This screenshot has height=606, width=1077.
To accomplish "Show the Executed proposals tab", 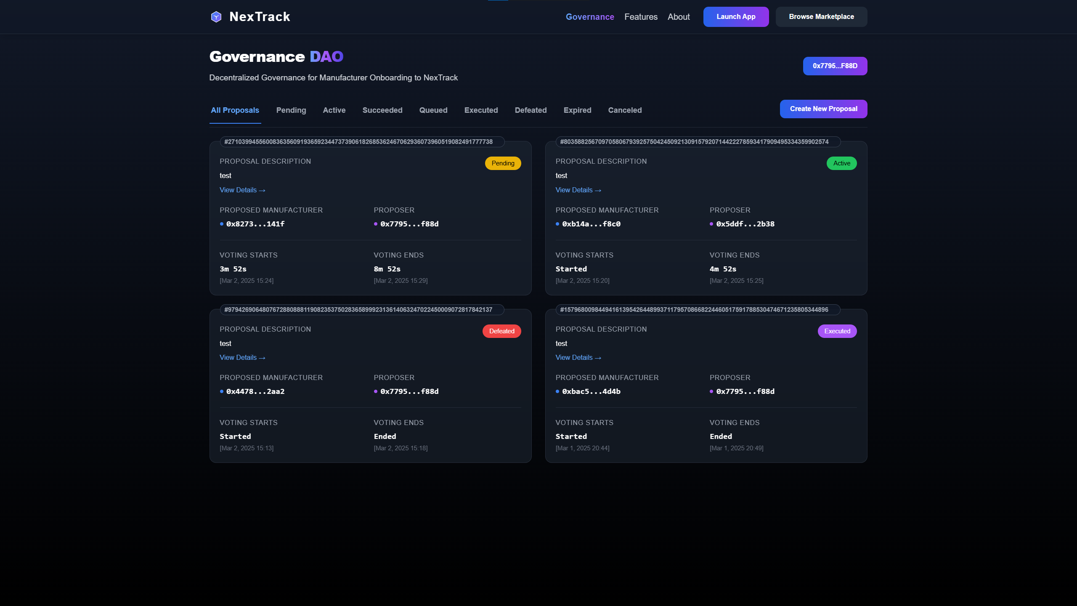I will [480, 110].
